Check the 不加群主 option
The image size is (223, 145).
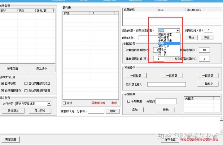click(x=129, y=101)
